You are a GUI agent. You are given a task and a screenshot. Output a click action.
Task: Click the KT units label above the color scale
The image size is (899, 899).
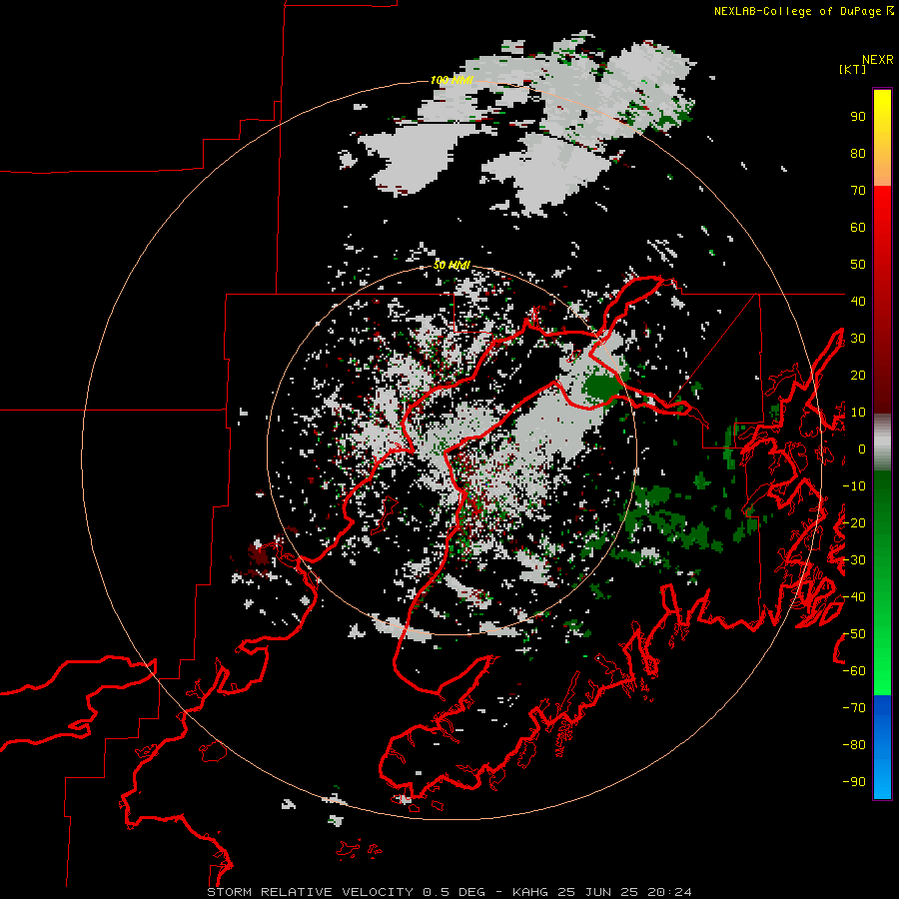pos(853,69)
